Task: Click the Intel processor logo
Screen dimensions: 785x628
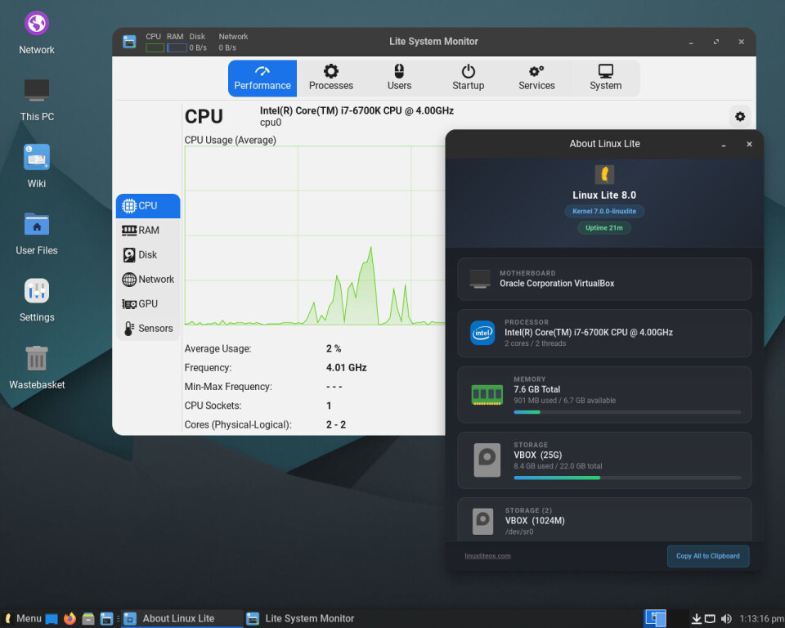Action: (x=482, y=333)
